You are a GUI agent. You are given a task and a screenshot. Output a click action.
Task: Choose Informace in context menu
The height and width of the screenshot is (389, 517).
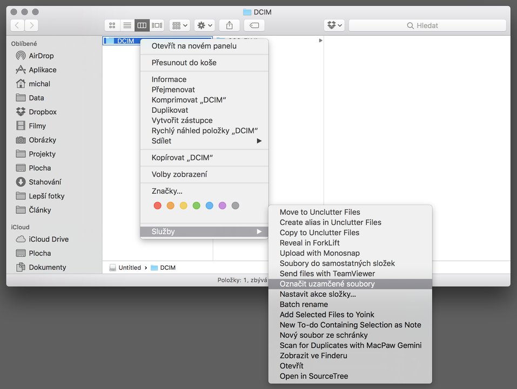204,79
